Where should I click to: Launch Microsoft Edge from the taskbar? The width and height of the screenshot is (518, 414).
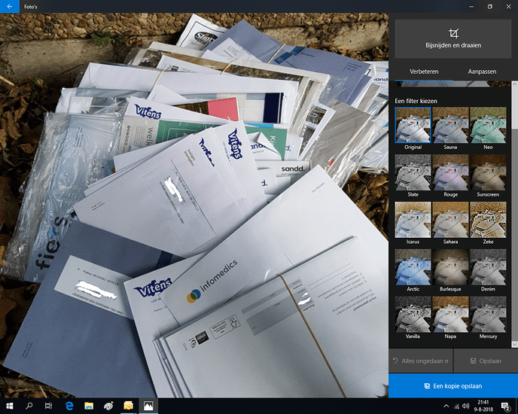tap(69, 406)
